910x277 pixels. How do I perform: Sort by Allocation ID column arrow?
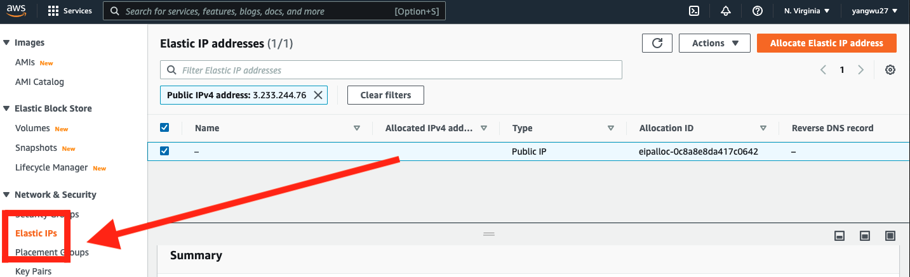[x=763, y=128]
